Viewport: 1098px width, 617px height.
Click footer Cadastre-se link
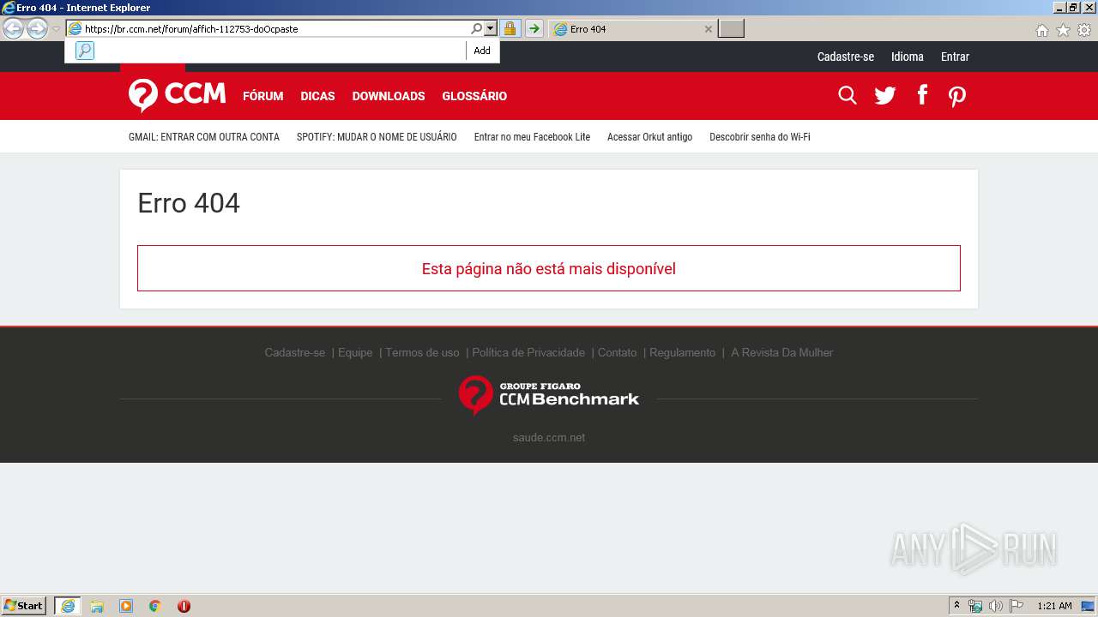pos(294,352)
